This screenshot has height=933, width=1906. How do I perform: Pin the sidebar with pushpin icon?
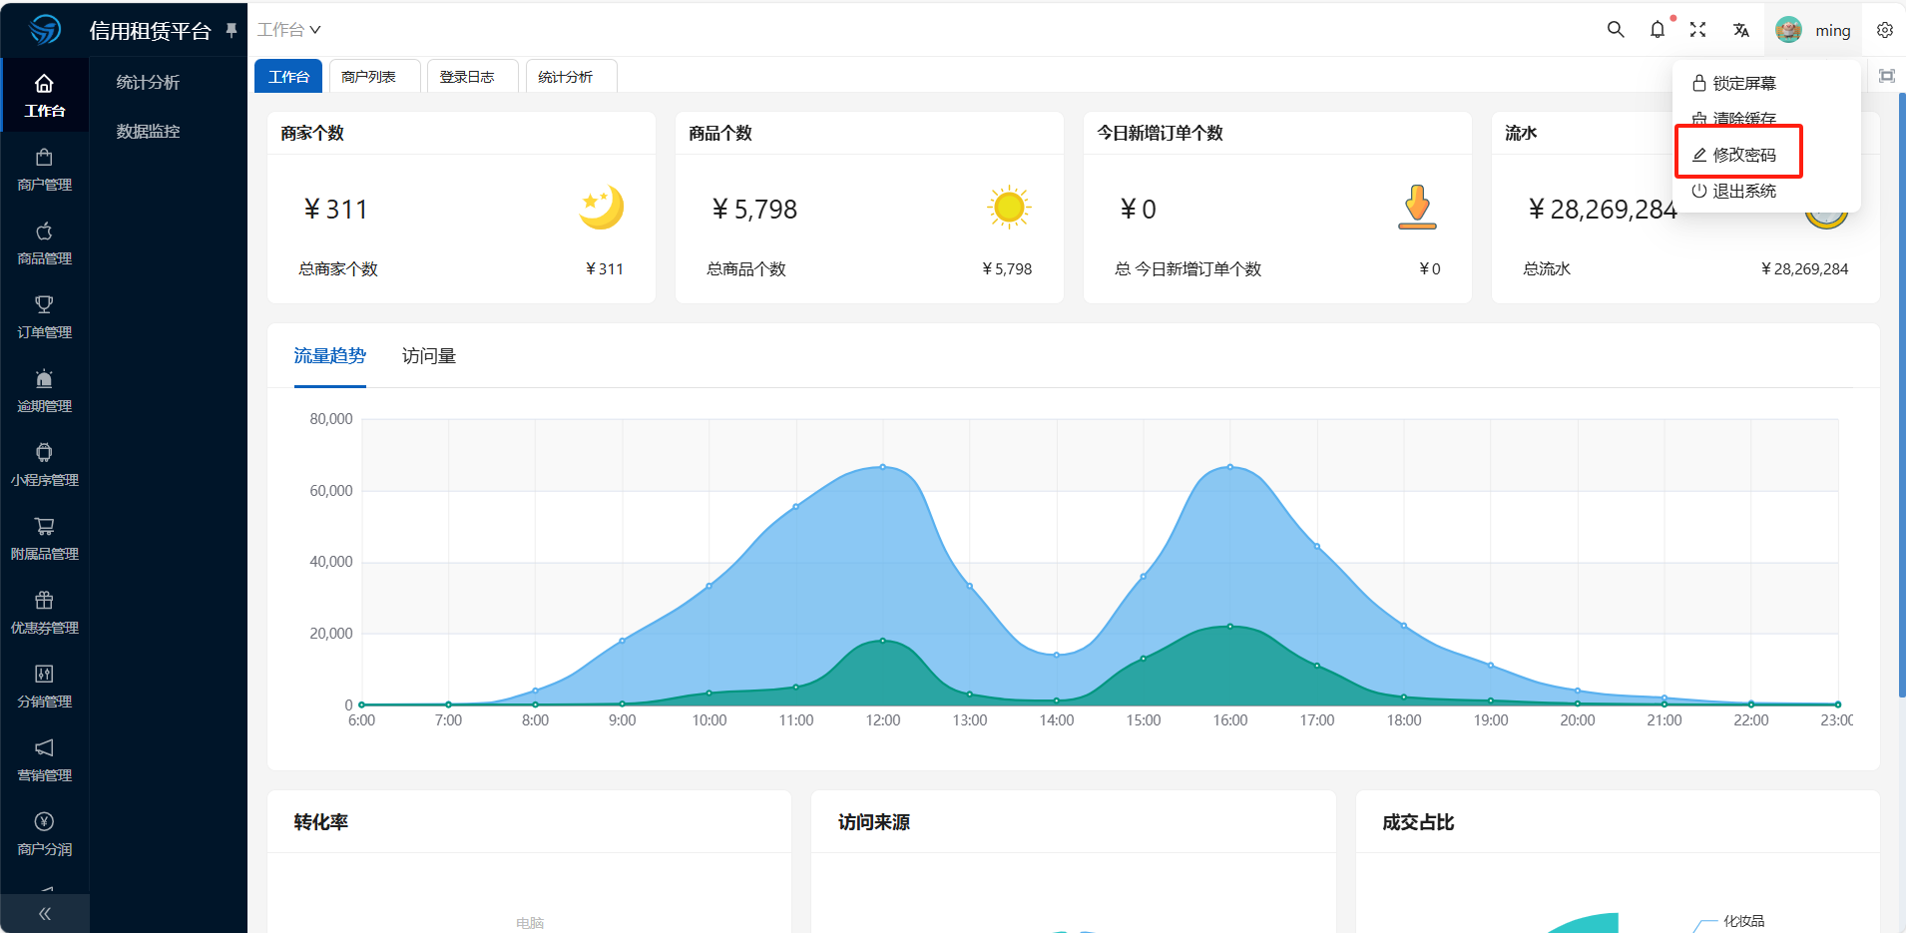click(x=232, y=30)
